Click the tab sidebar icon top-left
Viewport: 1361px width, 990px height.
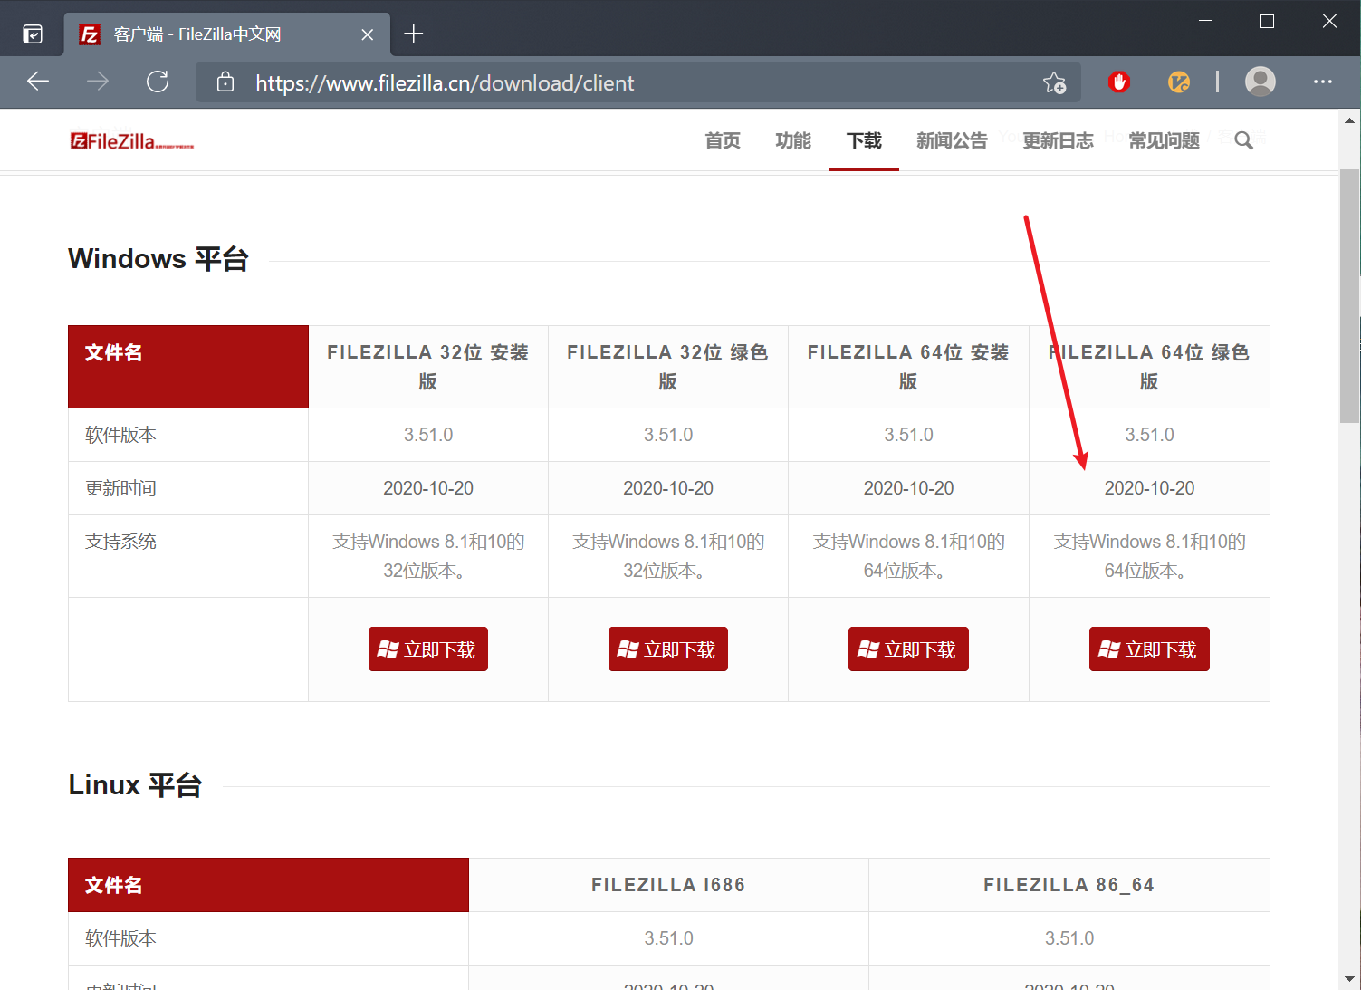point(33,33)
